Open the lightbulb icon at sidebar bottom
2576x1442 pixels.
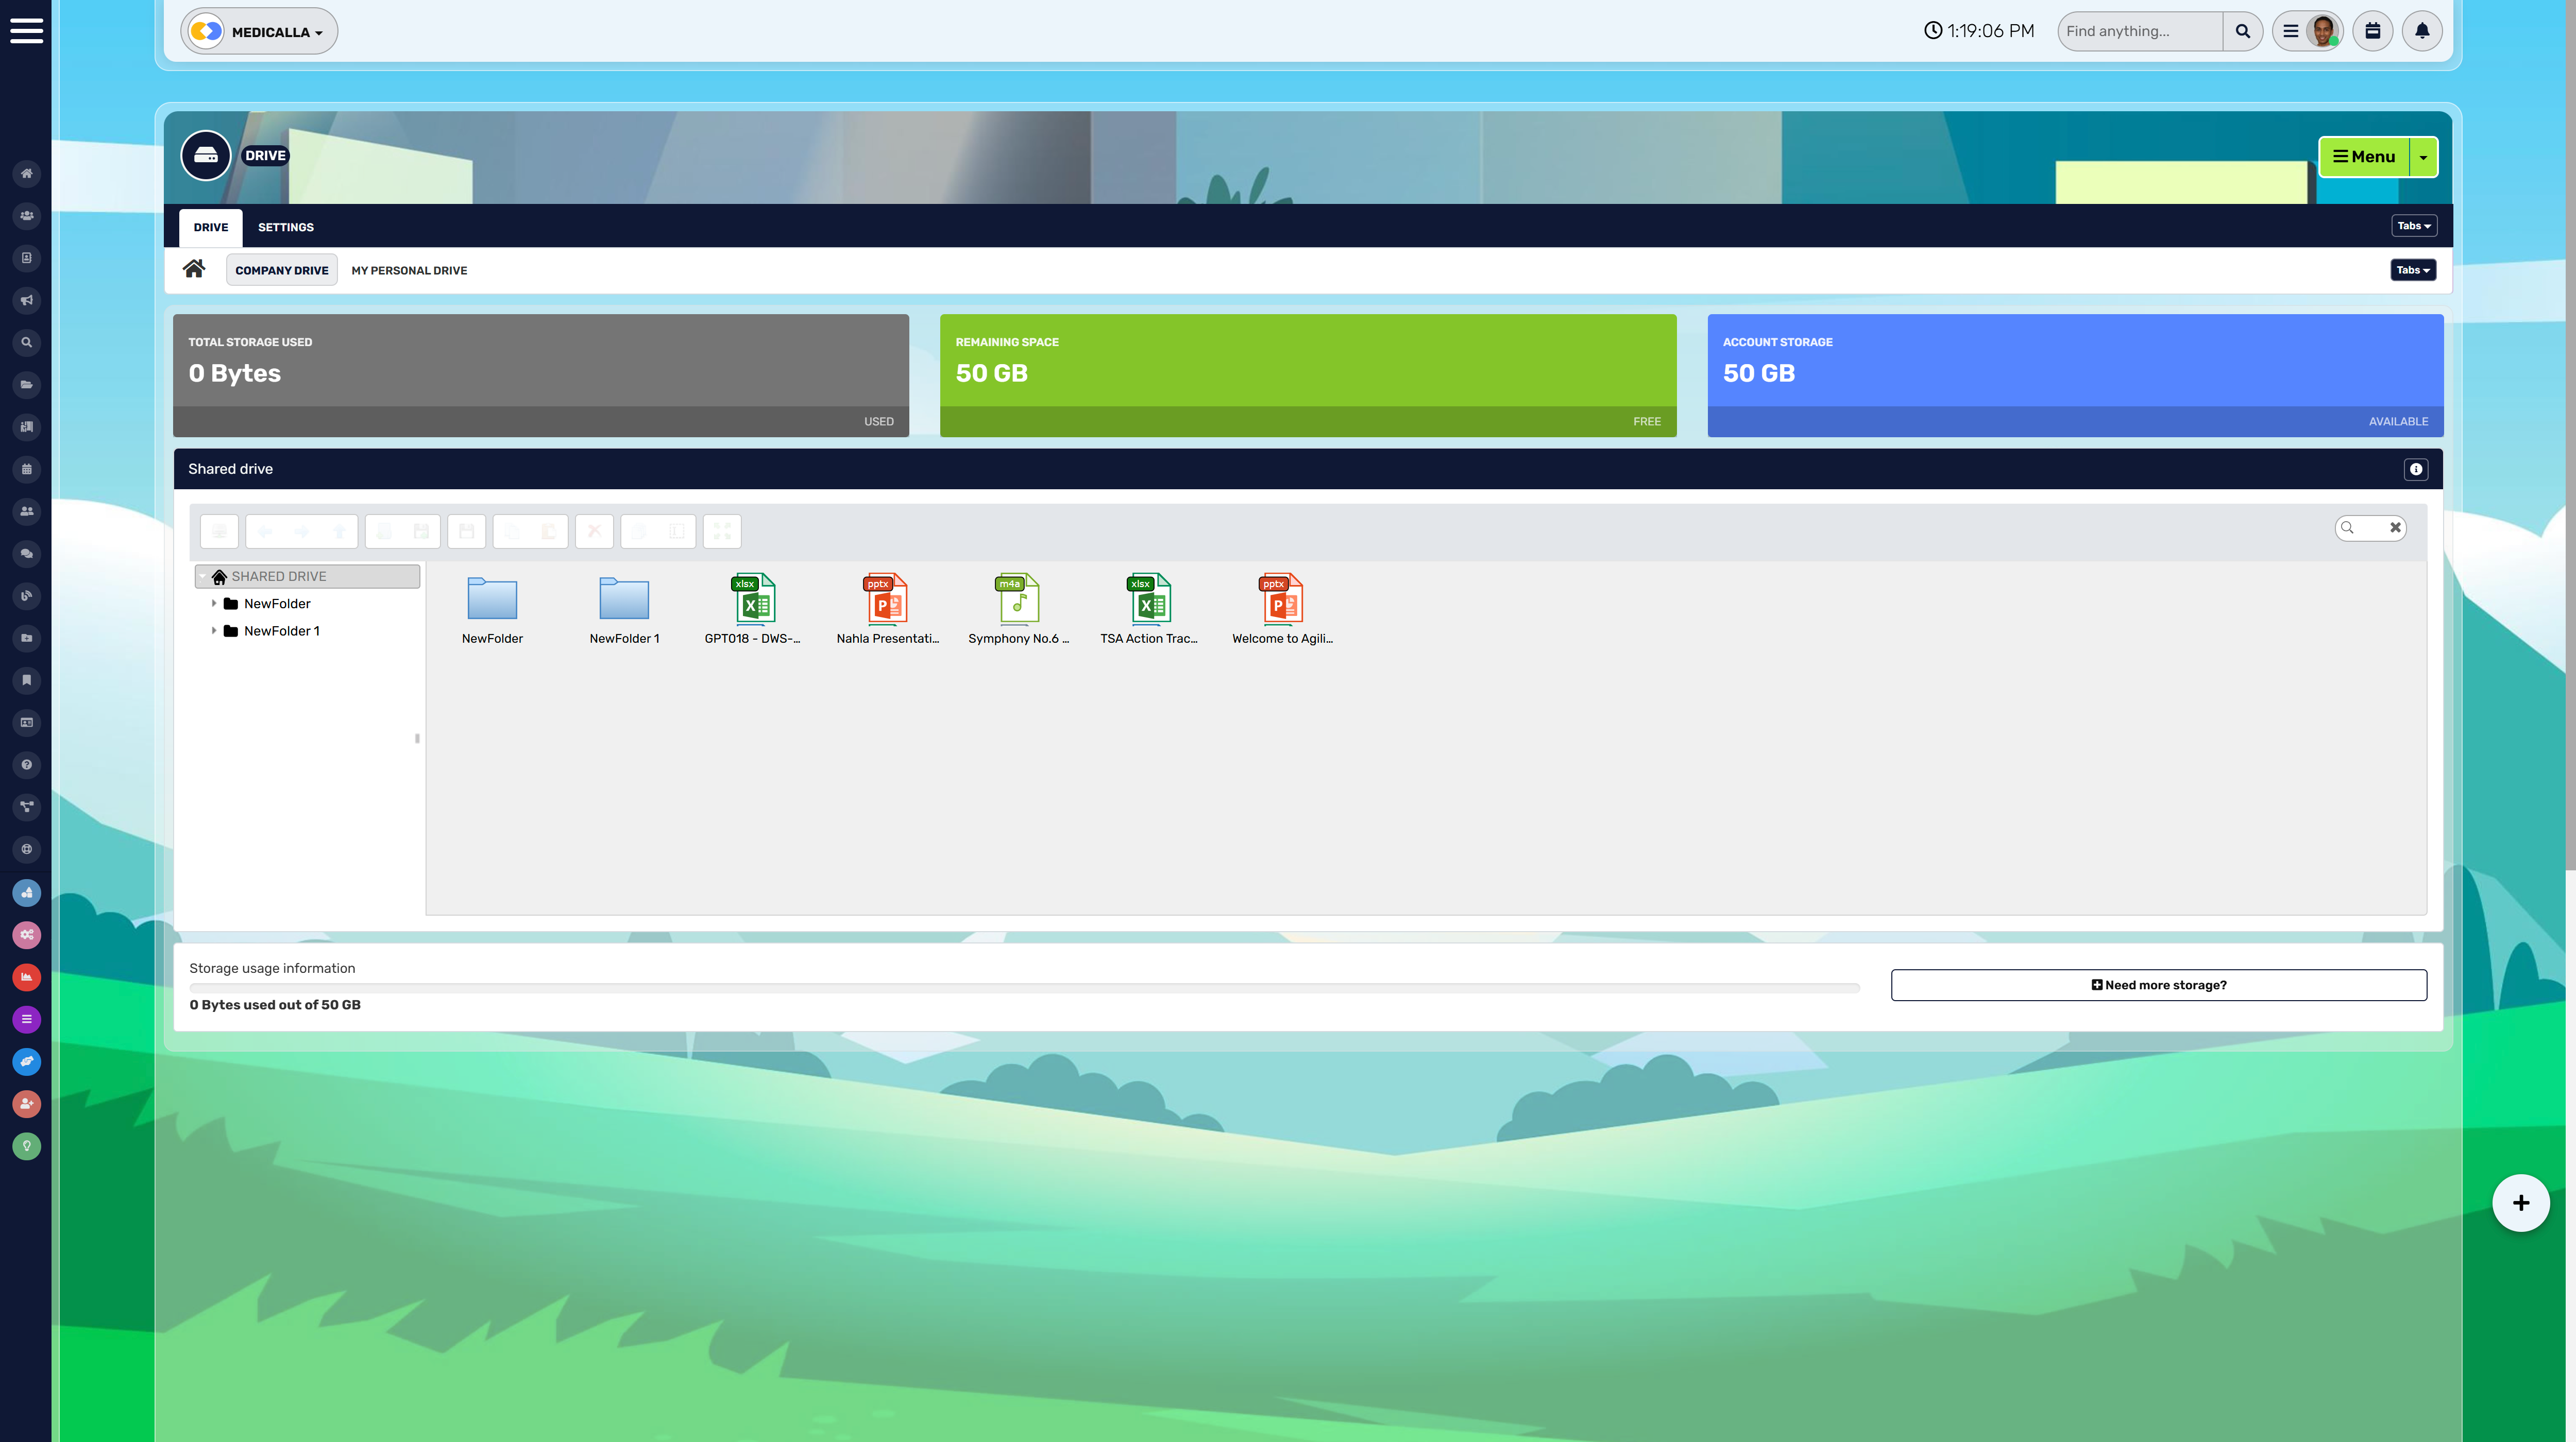(x=27, y=1146)
